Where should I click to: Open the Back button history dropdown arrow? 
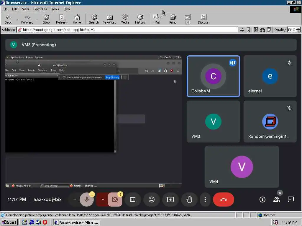tap(18, 19)
